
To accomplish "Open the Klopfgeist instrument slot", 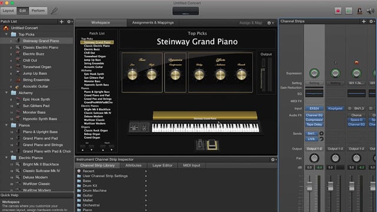I will [335, 108].
